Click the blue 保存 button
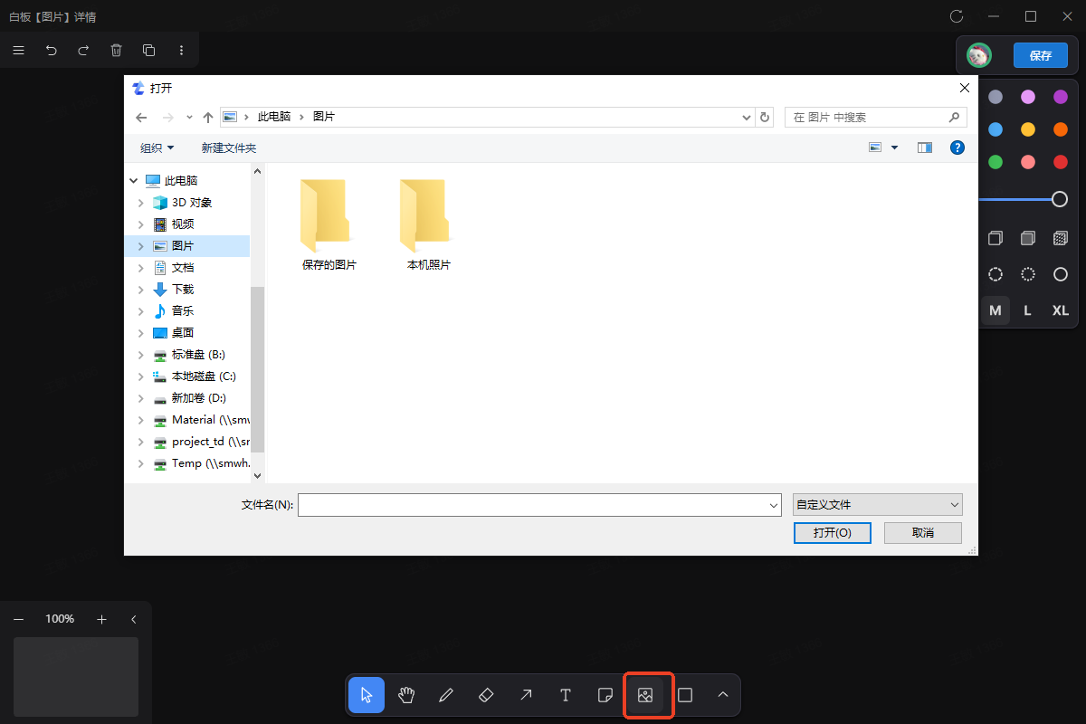The image size is (1086, 724). point(1040,55)
